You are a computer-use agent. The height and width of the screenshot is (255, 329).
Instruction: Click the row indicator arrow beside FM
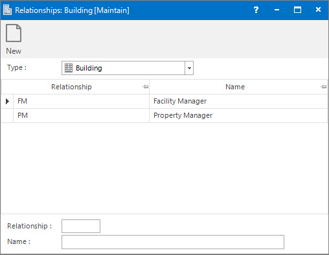7,101
